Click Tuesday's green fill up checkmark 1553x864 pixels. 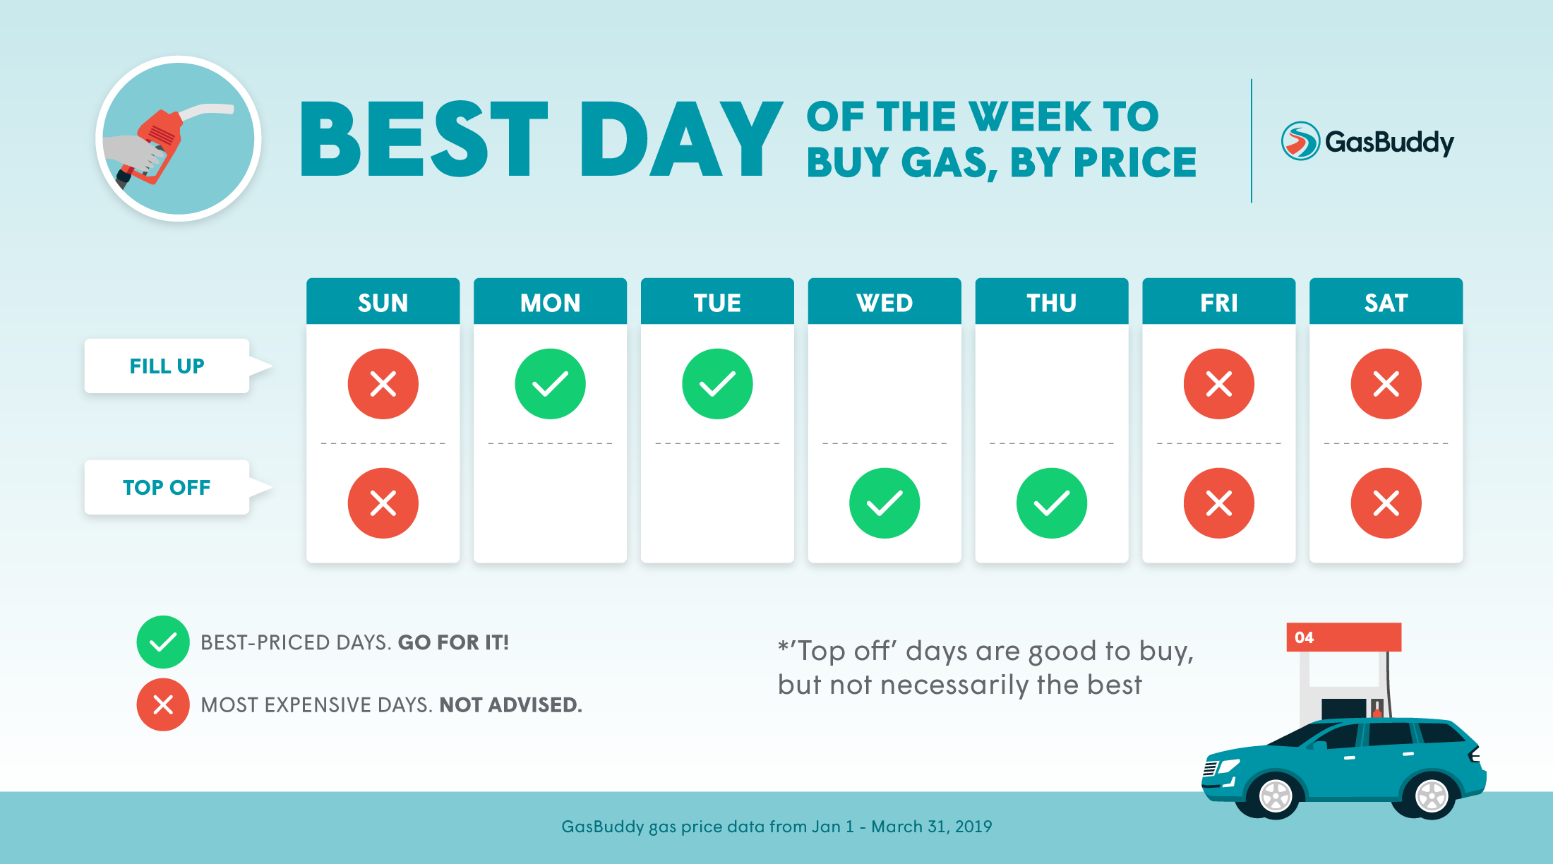click(x=717, y=384)
